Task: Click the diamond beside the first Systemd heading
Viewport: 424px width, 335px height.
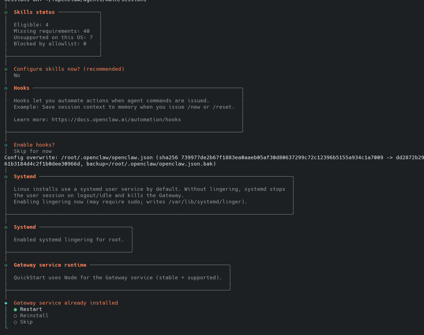Action: [6, 177]
